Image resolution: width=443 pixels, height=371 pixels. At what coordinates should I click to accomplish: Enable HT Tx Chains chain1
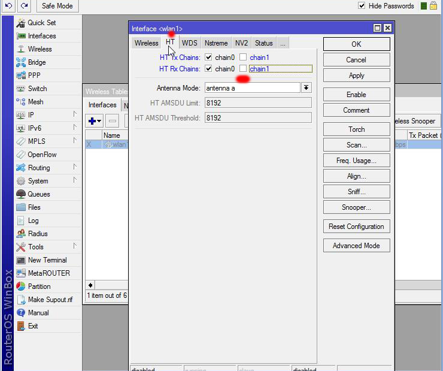click(243, 57)
